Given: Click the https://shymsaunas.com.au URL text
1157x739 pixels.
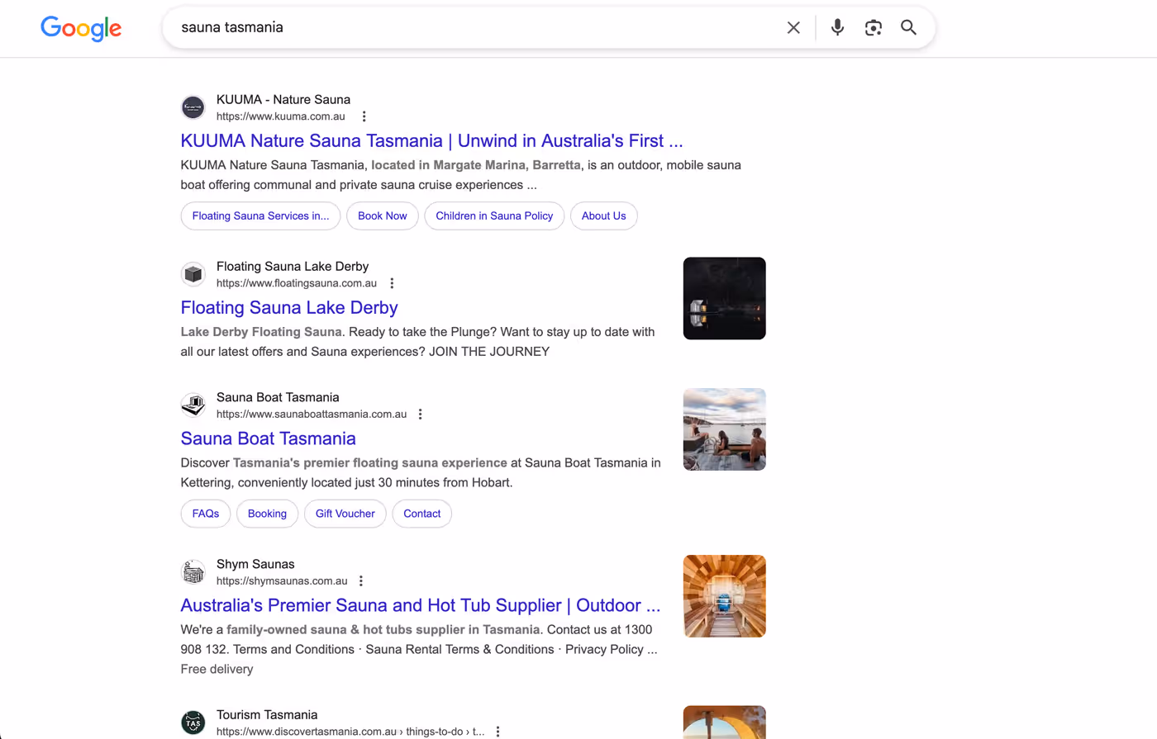Looking at the screenshot, I should coord(282,580).
